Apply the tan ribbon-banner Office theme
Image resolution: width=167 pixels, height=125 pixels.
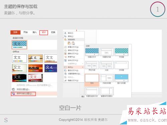35,58
